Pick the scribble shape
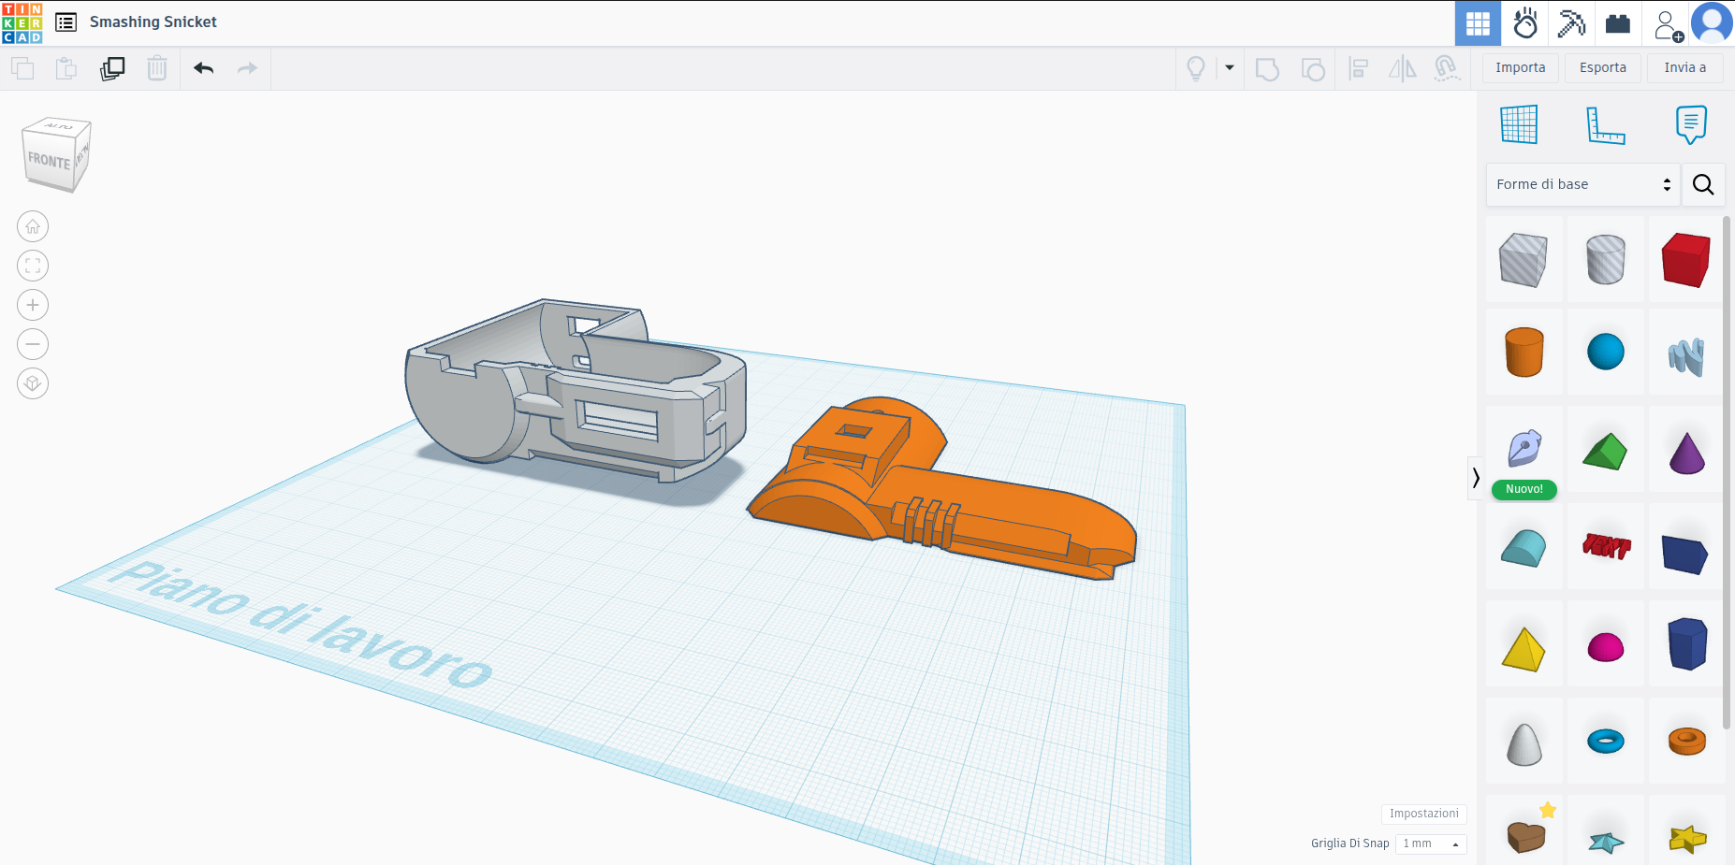 point(1686,356)
